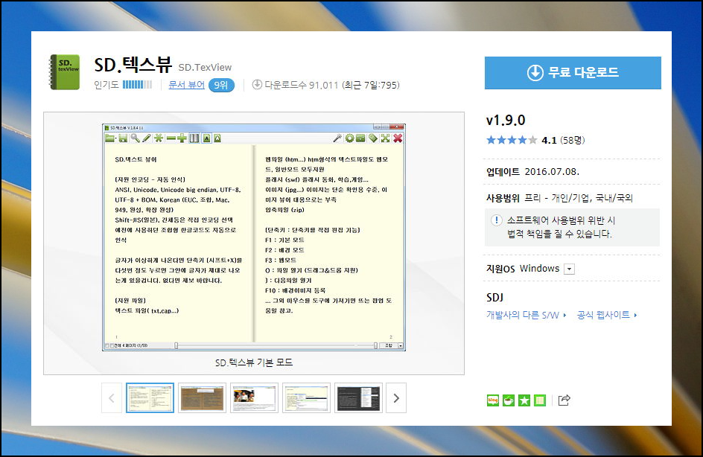Screen dimensions: 703x457
Task: Click 사용범위 프리 usage scope text
Action: pos(559,197)
